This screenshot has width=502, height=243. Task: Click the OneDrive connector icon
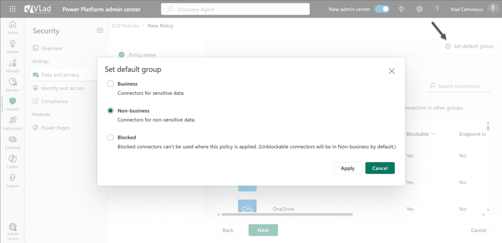point(247,206)
